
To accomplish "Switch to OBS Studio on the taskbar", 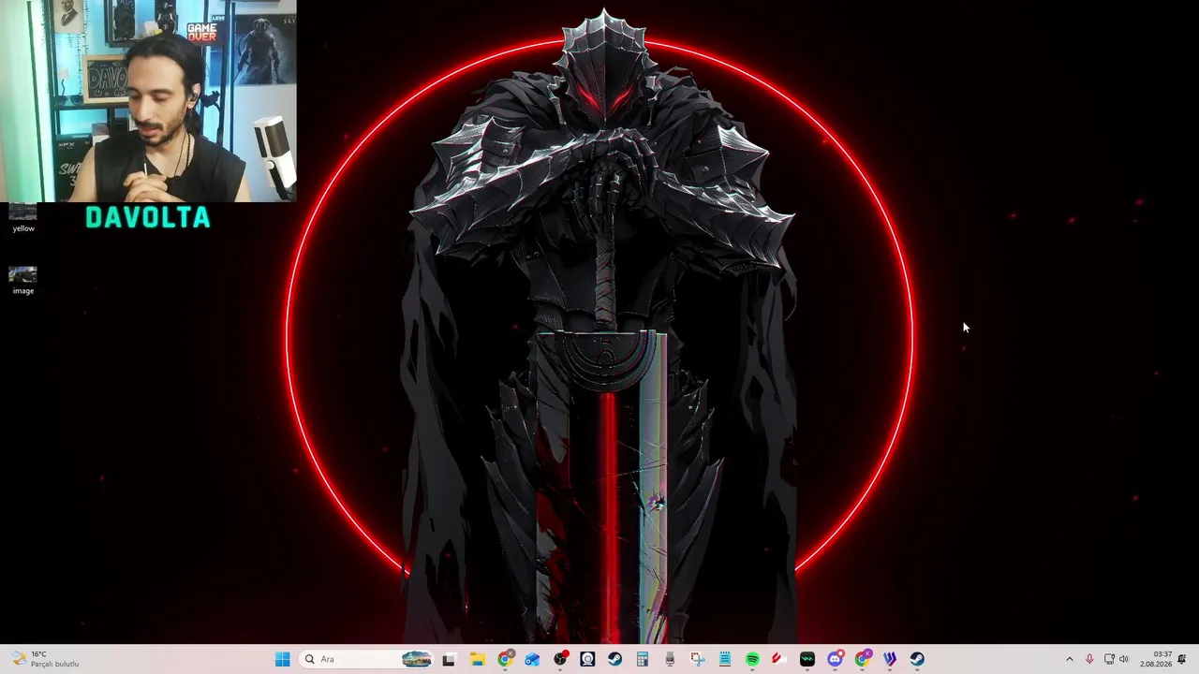I will [560, 659].
